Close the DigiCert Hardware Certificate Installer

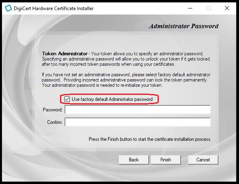click(227, 8)
